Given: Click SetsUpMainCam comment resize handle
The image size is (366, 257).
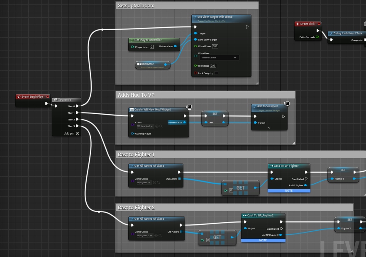Looking at the screenshot, I should (x=257, y=83).
